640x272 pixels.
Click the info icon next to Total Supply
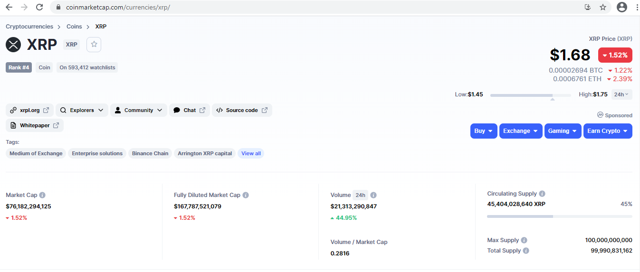(x=526, y=251)
